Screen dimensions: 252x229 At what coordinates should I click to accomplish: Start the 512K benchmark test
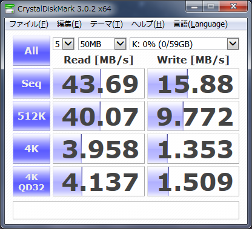(x=31, y=116)
